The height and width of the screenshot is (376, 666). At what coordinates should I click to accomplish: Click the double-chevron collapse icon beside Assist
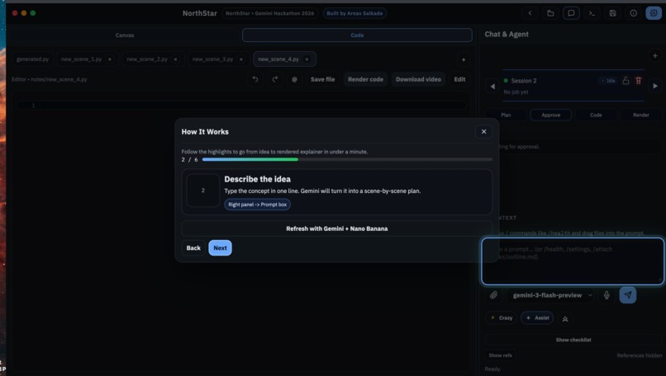pos(565,319)
